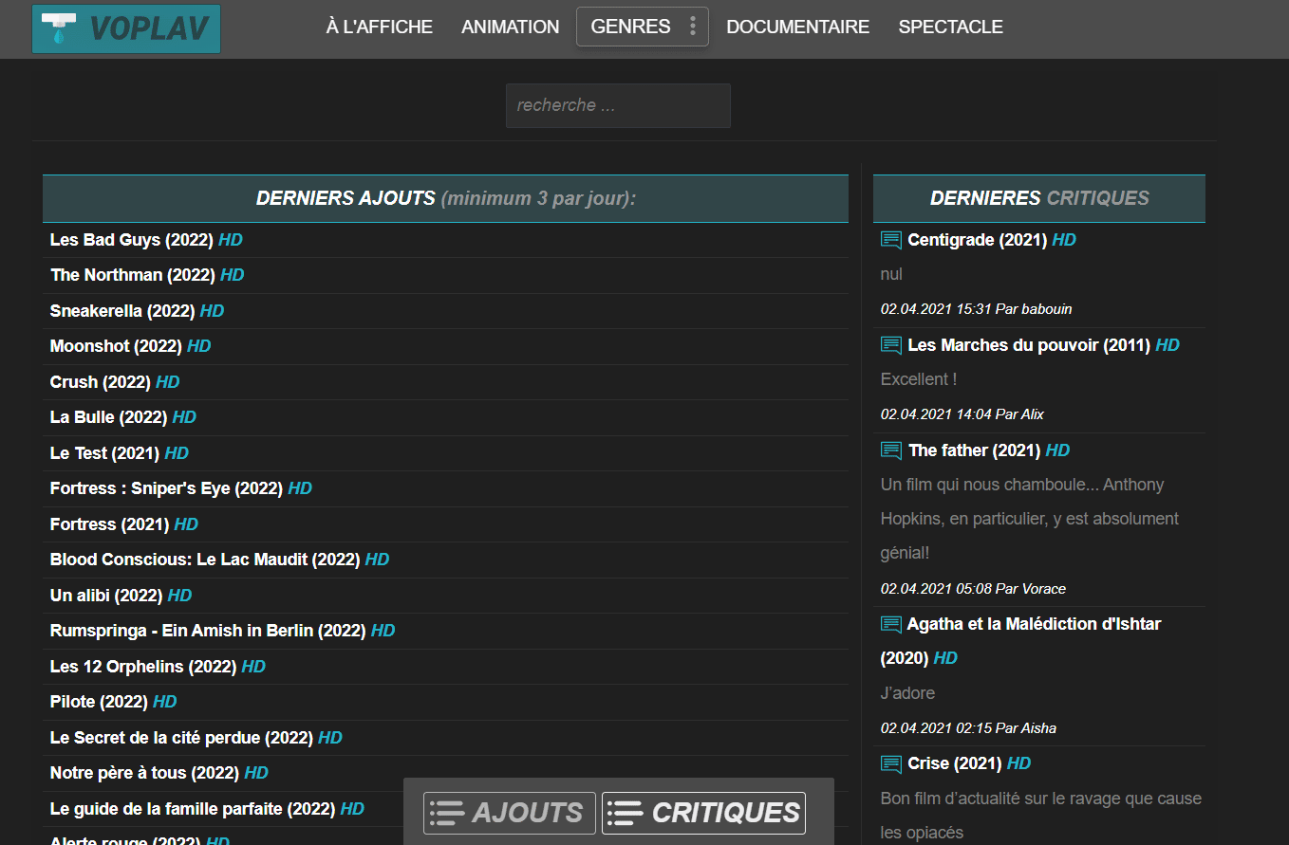
Task: Open the three-dot Genres menu indicator
Action: pyautogui.click(x=693, y=27)
